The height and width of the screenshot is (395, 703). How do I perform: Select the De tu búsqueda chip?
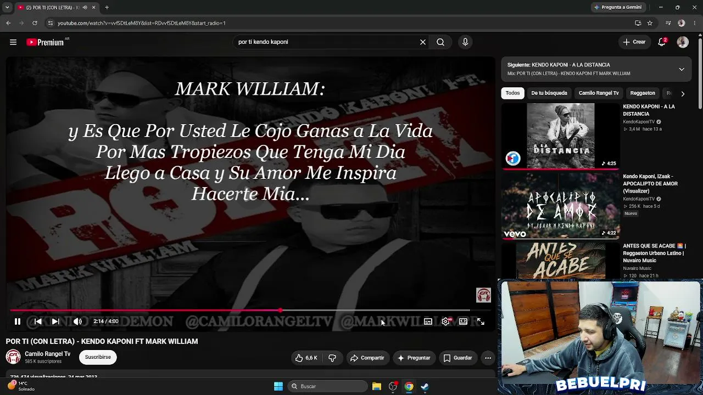coord(549,93)
